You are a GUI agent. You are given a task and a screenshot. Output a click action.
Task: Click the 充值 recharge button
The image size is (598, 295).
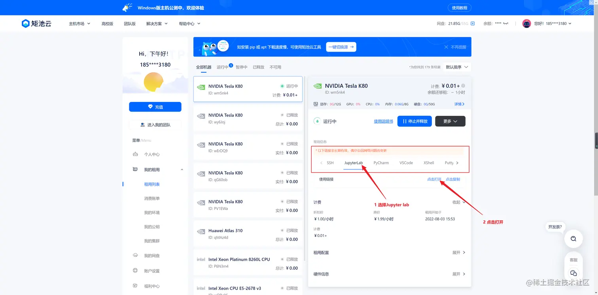[x=155, y=107]
